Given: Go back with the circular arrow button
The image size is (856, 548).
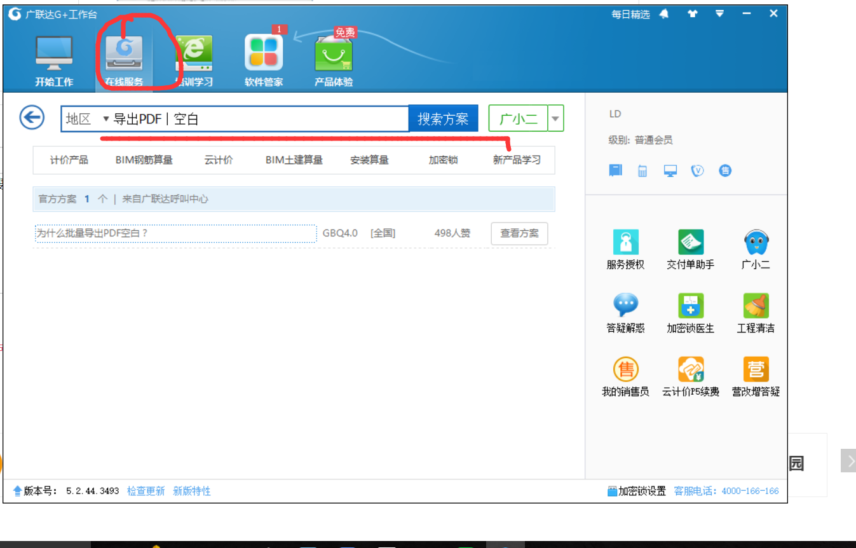Looking at the screenshot, I should point(32,118).
